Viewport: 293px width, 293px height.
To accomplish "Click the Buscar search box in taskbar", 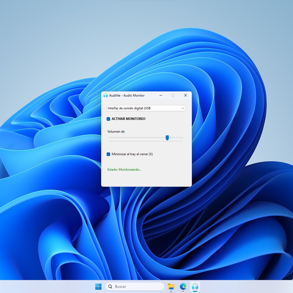I will pyautogui.click(x=135, y=286).
